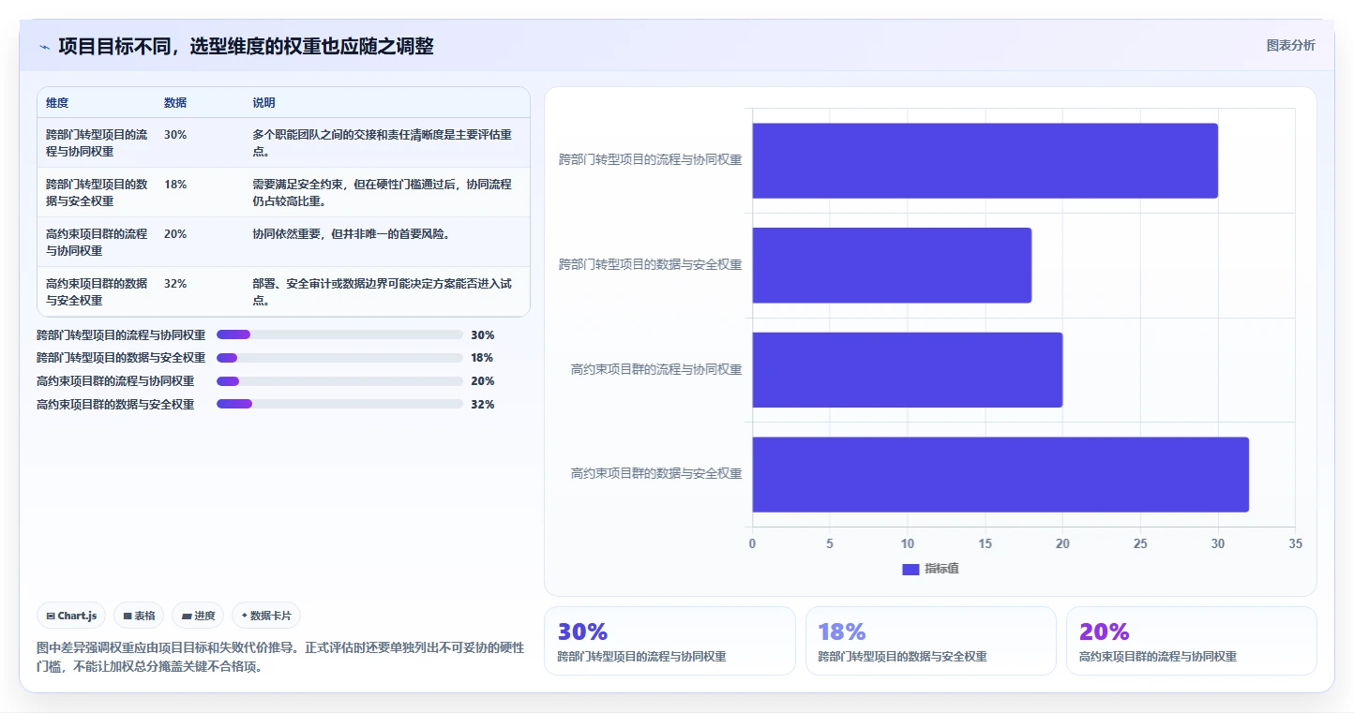Click the x-axis tick 15 on the chart
Viewport: 1354px width, 713px height.
985,543
